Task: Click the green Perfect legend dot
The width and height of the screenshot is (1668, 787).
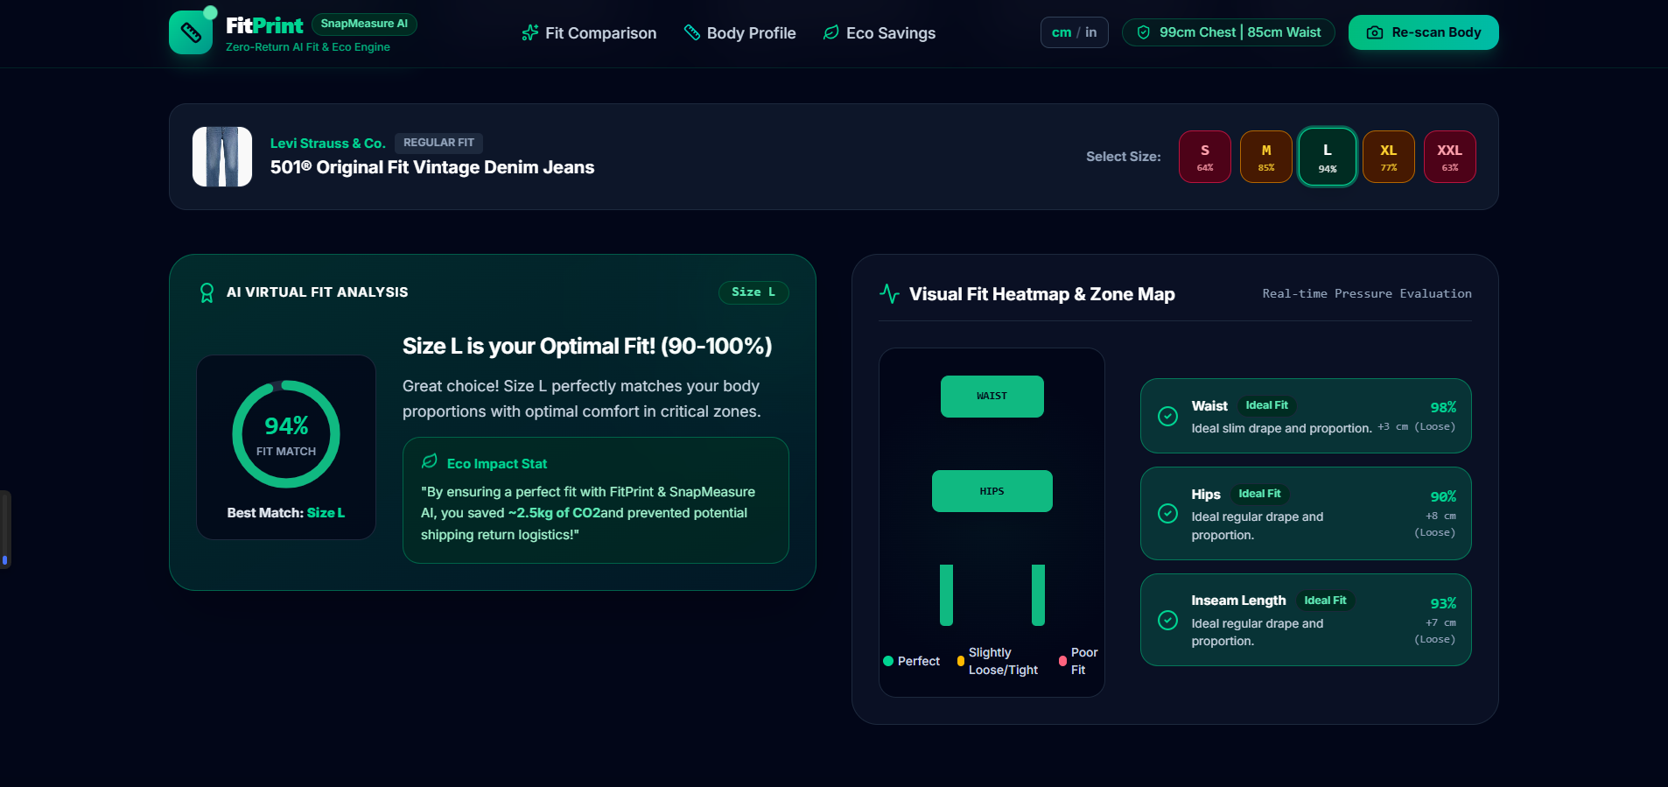Action: (888, 661)
